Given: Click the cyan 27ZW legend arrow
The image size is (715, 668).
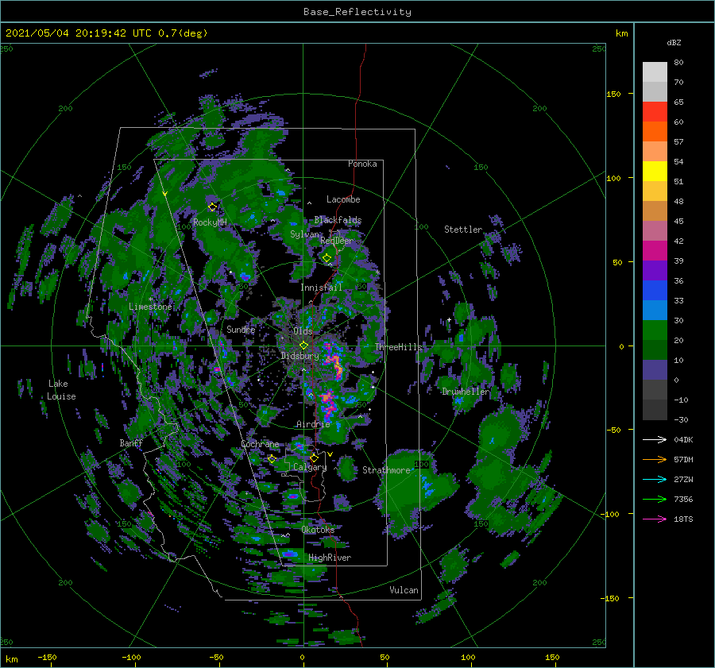Looking at the screenshot, I should [655, 480].
